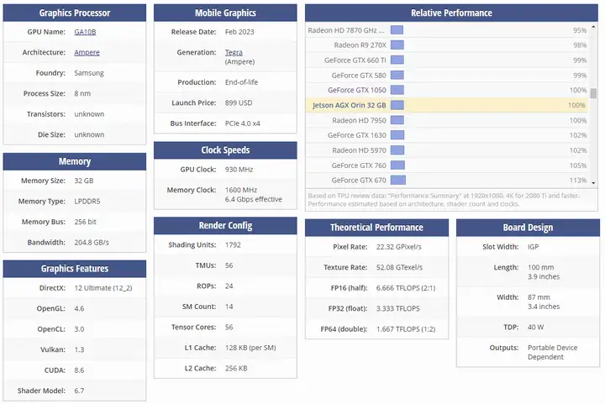Open Radeon R9 270X entry
Screen dimensions: 605x404
pos(360,45)
